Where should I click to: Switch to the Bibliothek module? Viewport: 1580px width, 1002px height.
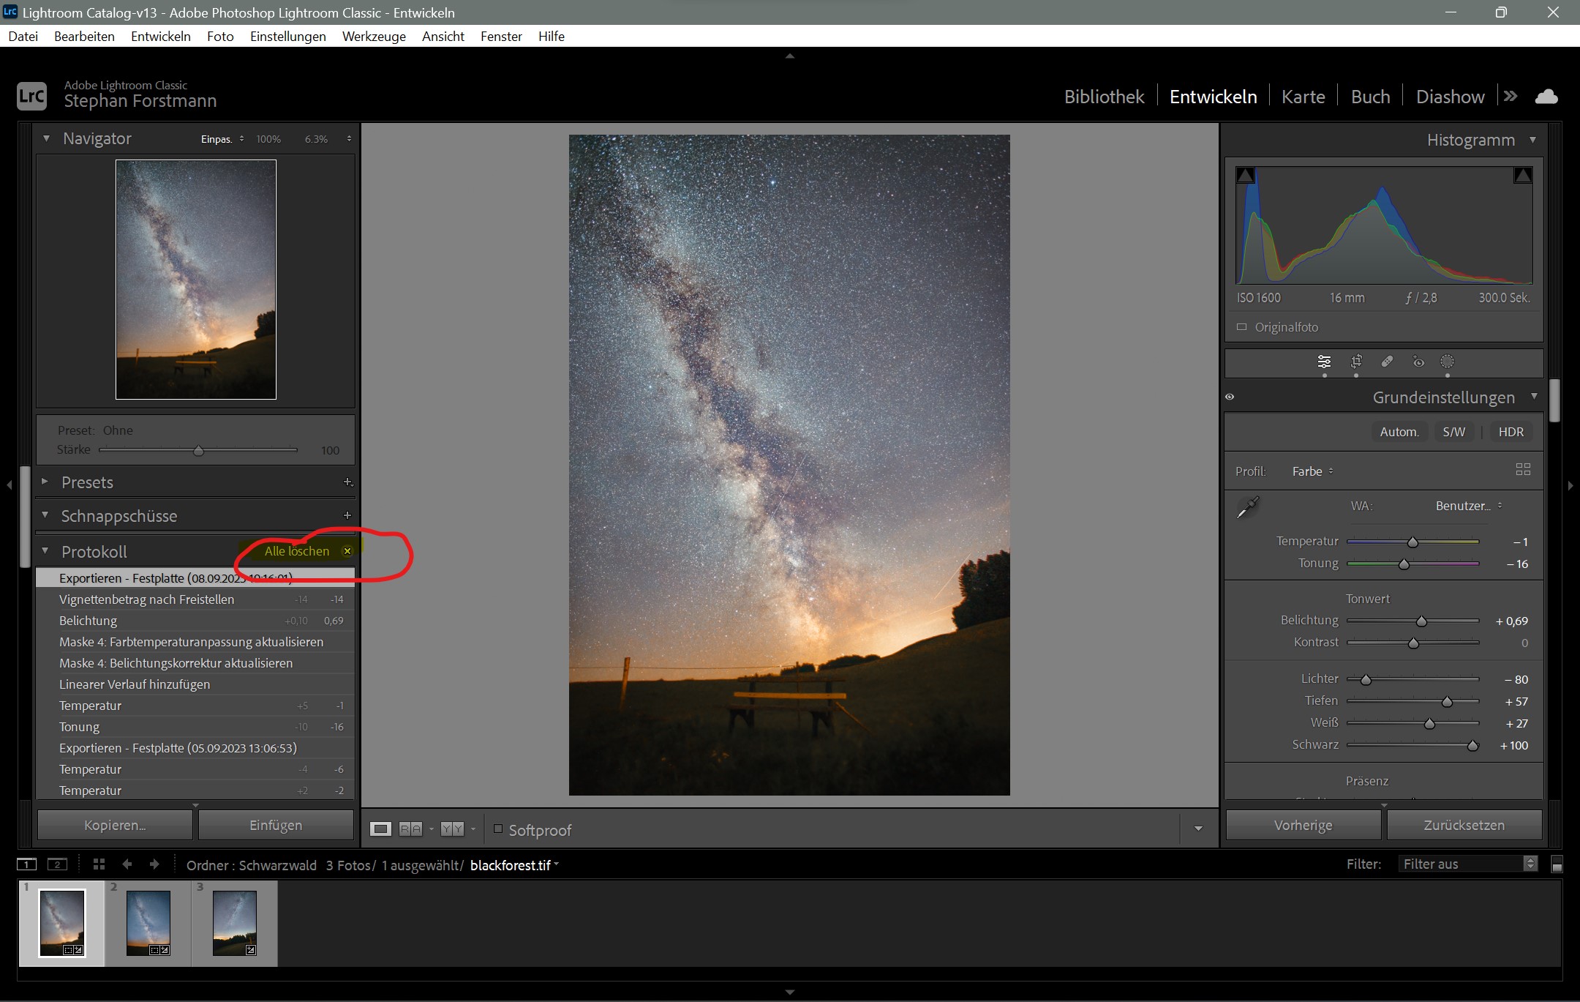1104,97
